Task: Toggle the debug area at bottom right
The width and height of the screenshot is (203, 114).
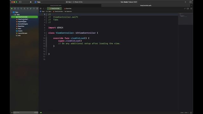Action: [x=191, y=113]
